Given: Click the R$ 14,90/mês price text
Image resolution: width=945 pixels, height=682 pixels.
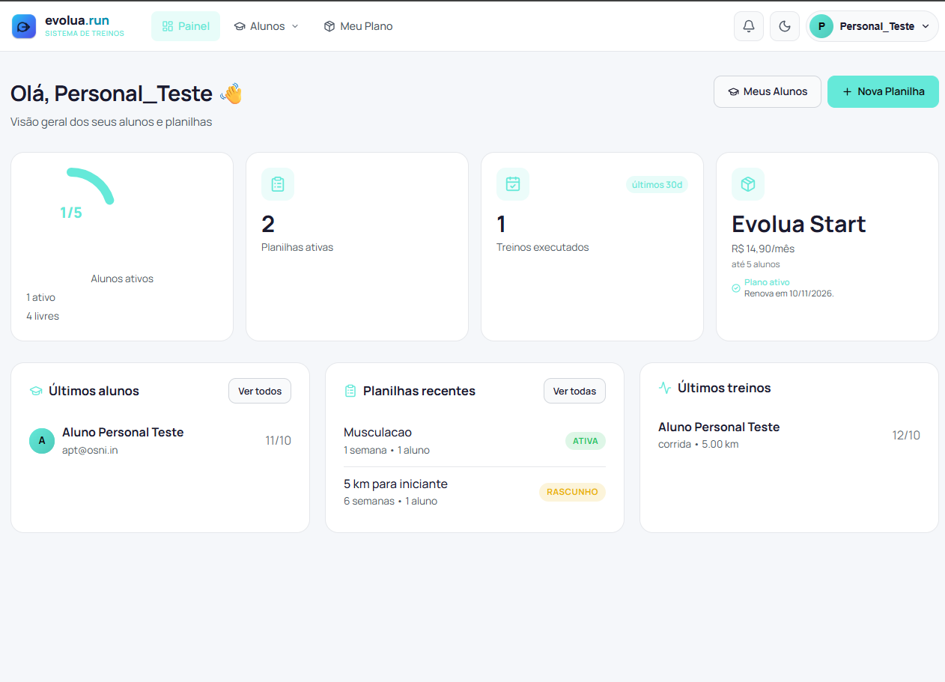Looking at the screenshot, I should (x=763, y=249).
